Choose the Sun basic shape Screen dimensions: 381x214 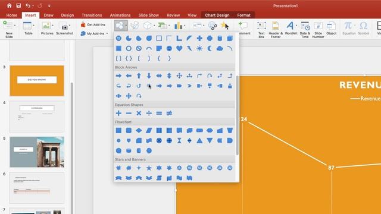pyautogui.click(x=199, y=48)
